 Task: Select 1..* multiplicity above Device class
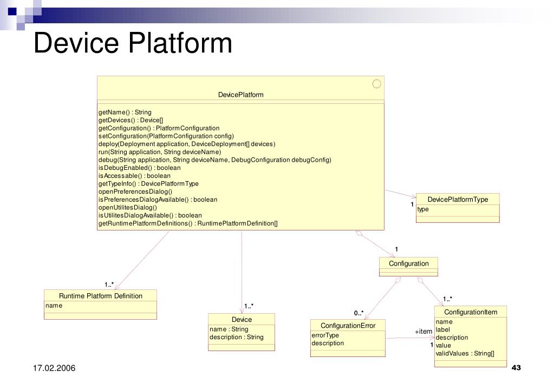click(249, 306)
